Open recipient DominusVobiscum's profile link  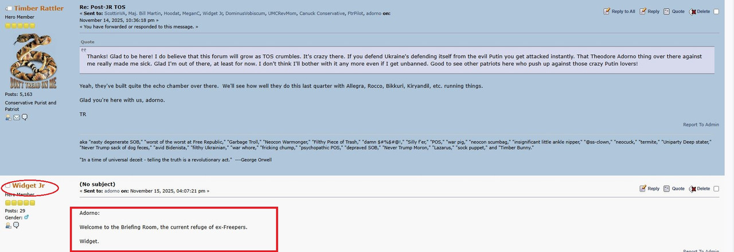click(x=246, y=13)
